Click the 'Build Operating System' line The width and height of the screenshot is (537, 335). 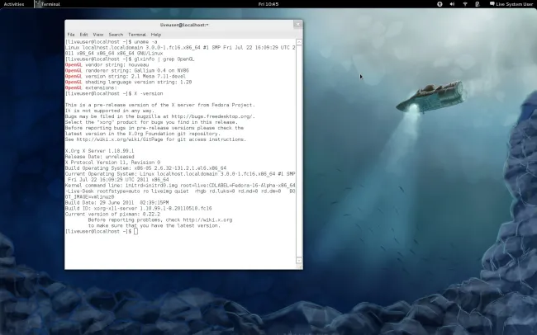tap(145, 168)
